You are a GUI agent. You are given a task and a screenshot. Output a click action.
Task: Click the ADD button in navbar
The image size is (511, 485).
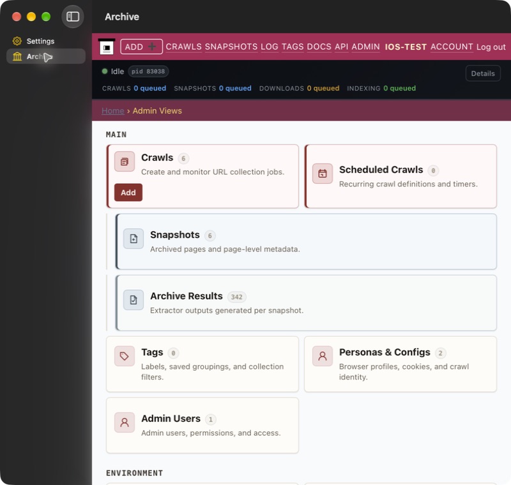point(141,47)
